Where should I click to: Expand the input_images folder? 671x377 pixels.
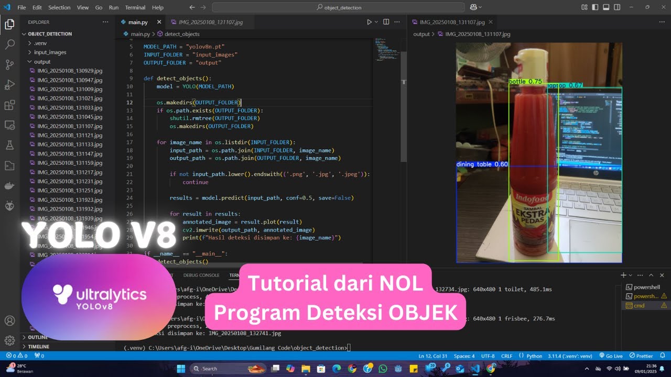click(x=50, y=52)
